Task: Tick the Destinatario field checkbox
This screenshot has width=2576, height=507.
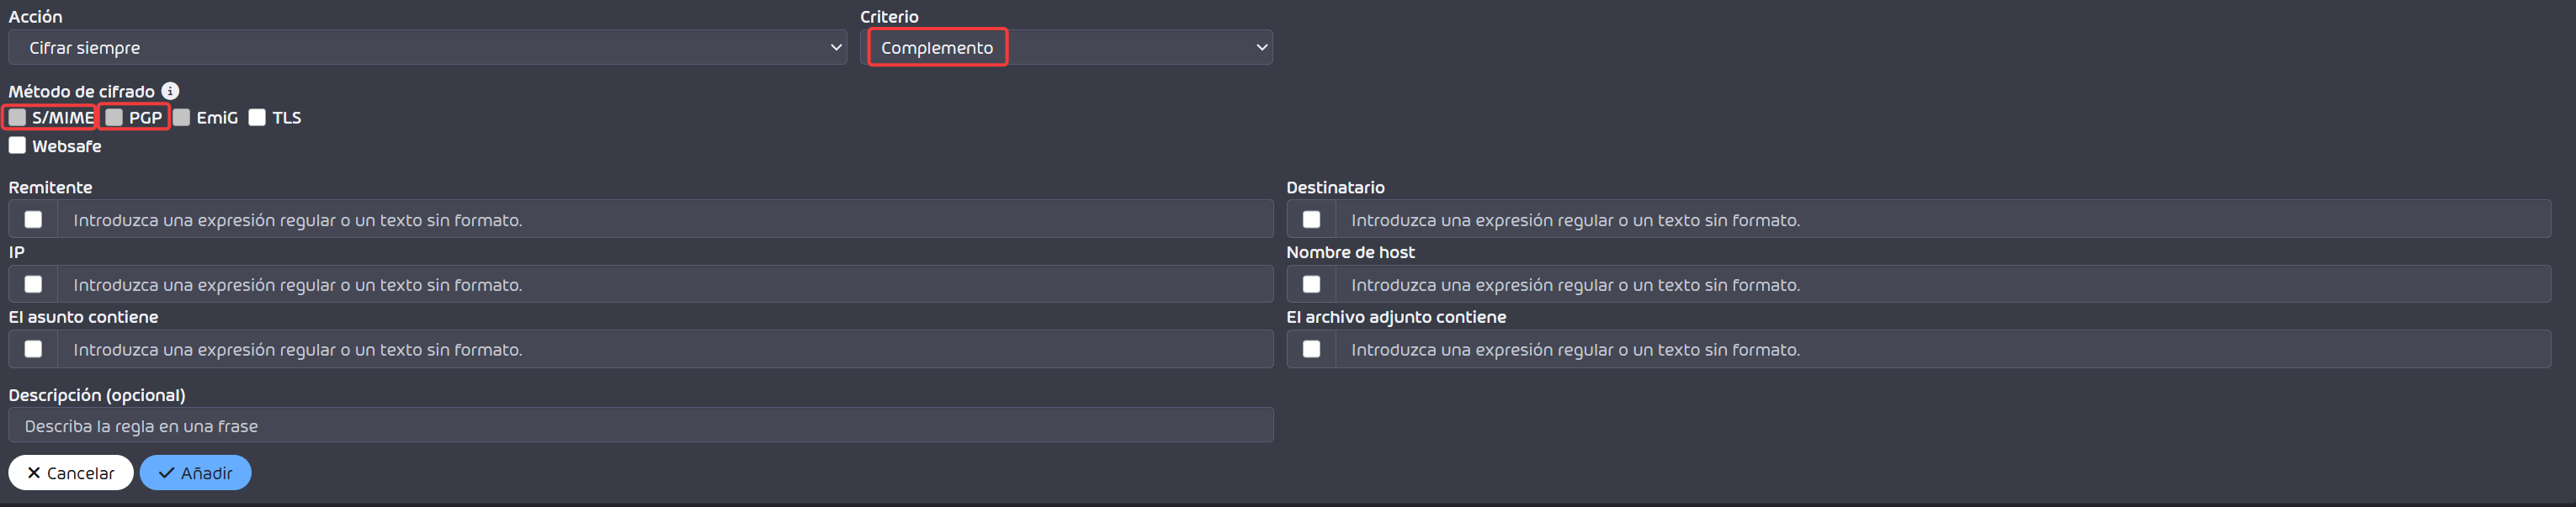Action: [1311, 219]
